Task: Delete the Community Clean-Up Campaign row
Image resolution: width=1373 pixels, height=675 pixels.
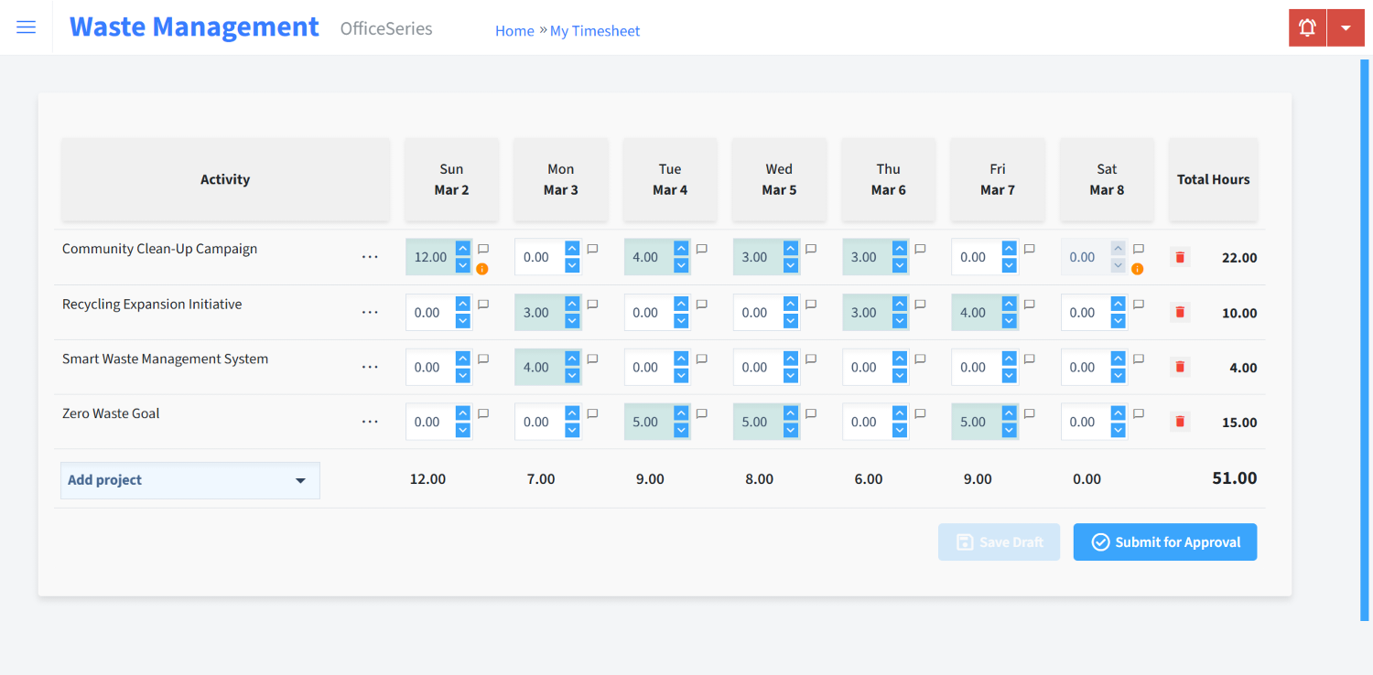Action: coord(1180,258)
